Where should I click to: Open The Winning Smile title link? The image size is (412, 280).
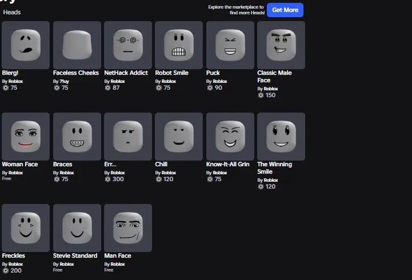pyautogui.click(x=275, y=168)
